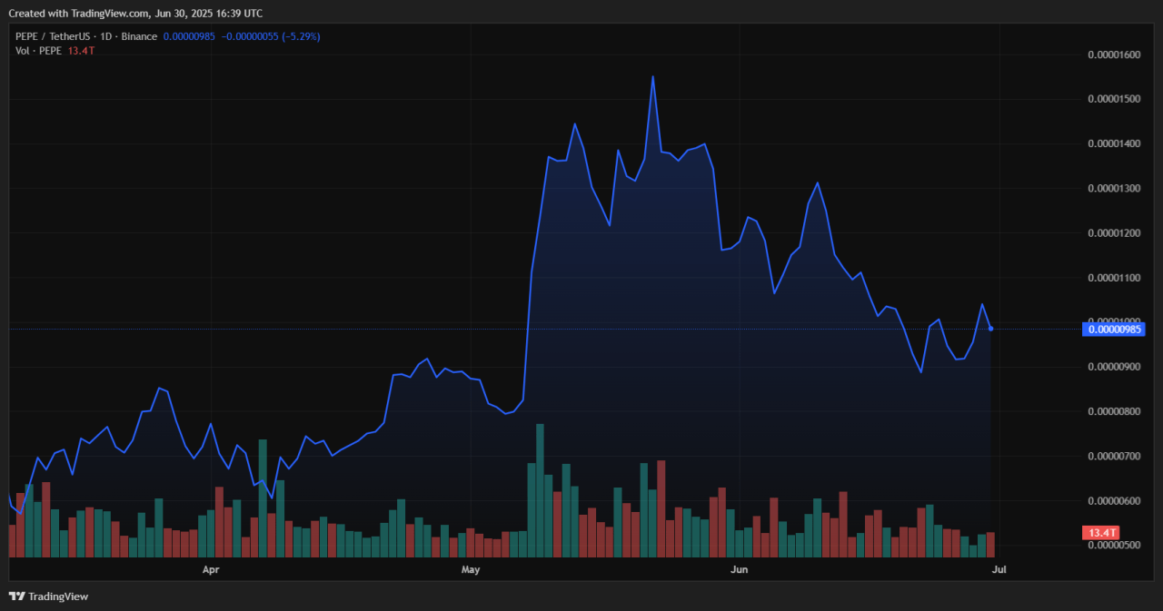Click the 0.00000700 price axis label
1163x611 pixels.
tap(1114, 457)
